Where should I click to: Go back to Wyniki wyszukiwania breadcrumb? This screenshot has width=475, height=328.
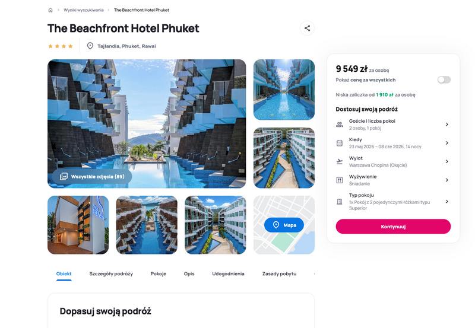tap(84, 10)
